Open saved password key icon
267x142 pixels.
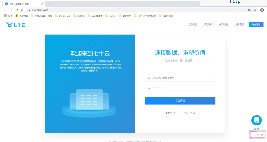click(x=249, y=10)
